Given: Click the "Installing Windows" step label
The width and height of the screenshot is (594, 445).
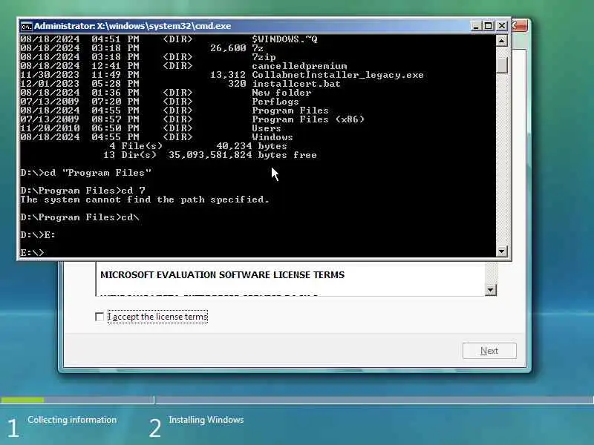Looking at the screenshot, I should pyautogui.click(x=206, y=420).
